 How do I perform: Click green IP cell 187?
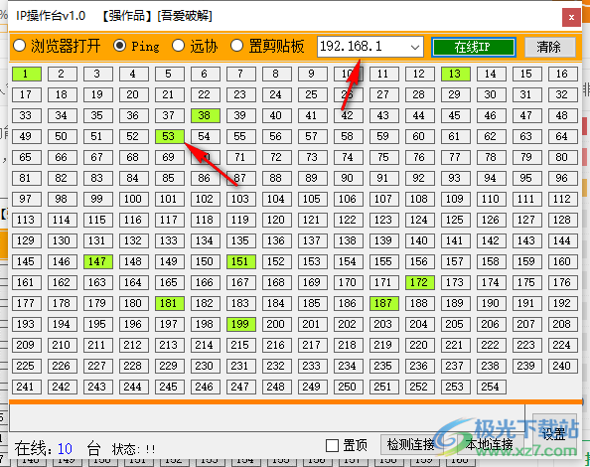[383, 303]
